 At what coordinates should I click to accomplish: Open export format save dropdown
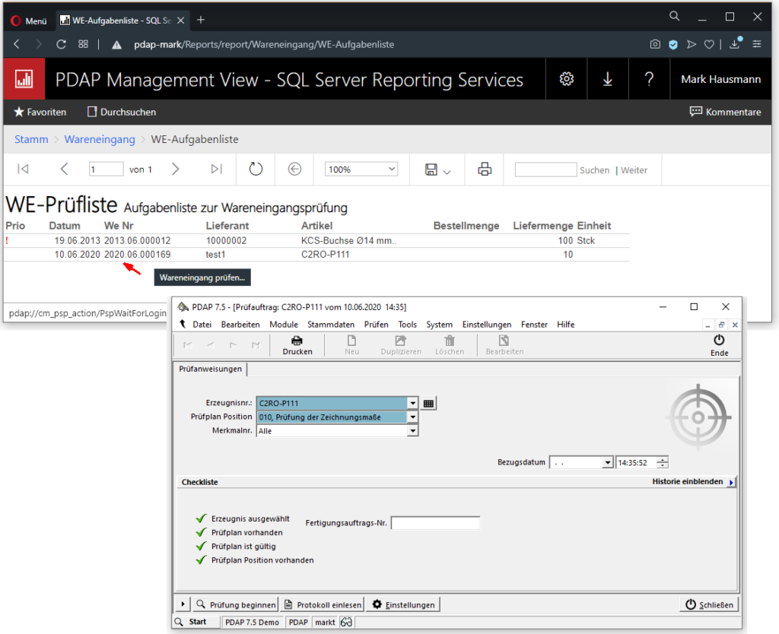pos(437,170)
